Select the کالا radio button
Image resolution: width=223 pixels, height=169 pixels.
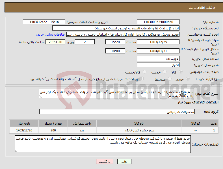pos(181,72)
